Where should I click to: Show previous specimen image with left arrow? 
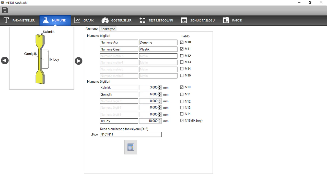(x=5, y=61)
